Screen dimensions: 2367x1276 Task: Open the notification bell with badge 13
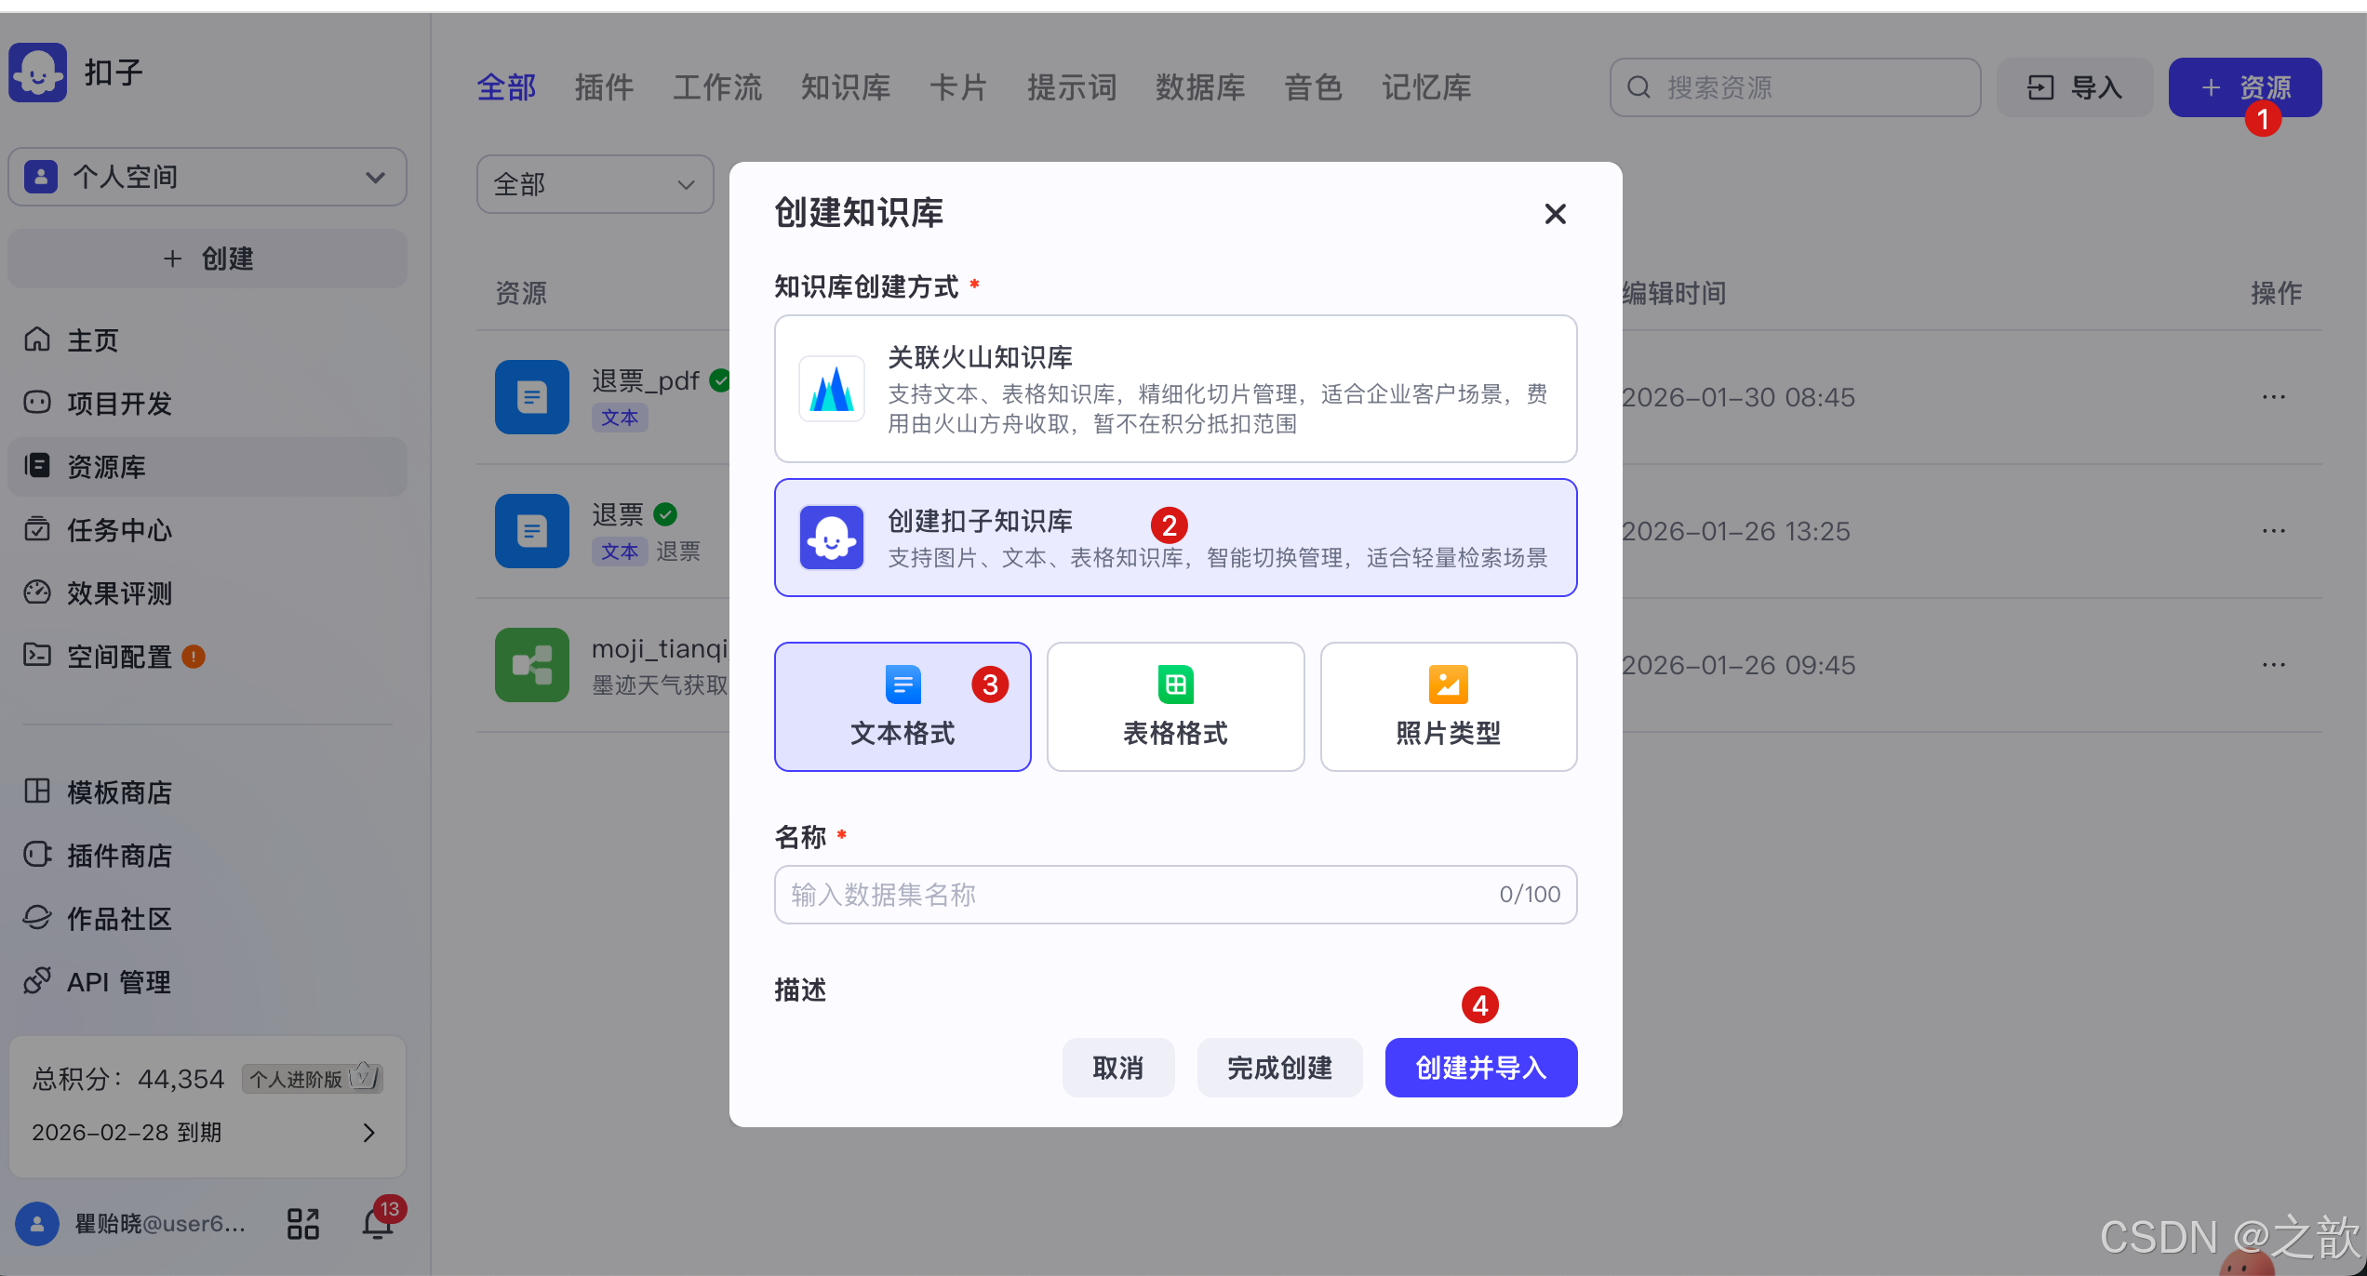pos(378,1223)
